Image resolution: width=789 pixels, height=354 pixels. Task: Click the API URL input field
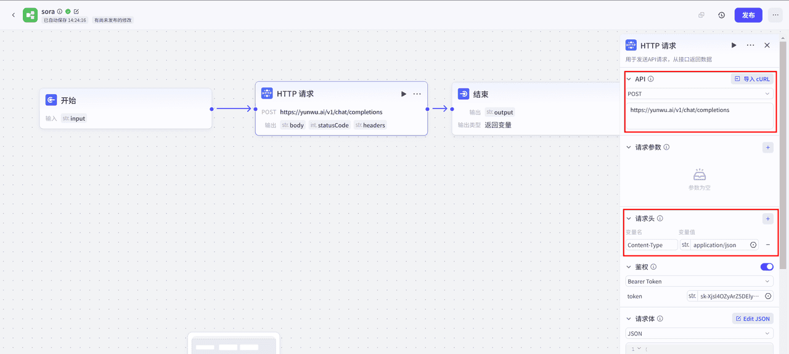699,116
